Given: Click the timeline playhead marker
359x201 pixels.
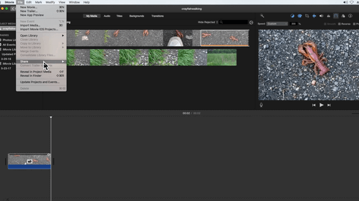Looking at the screenshot, I should 51,118.
